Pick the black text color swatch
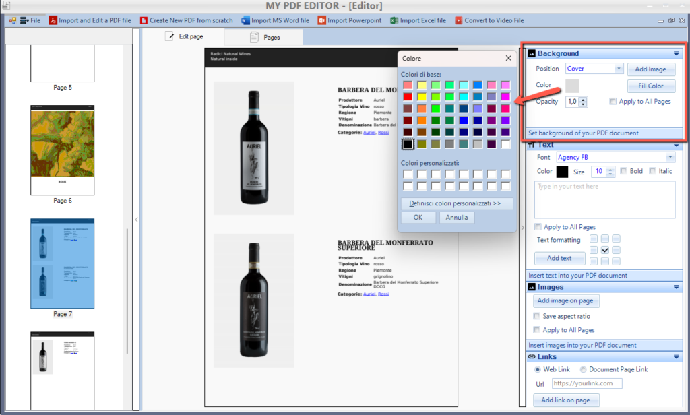 tap(562, 172)
